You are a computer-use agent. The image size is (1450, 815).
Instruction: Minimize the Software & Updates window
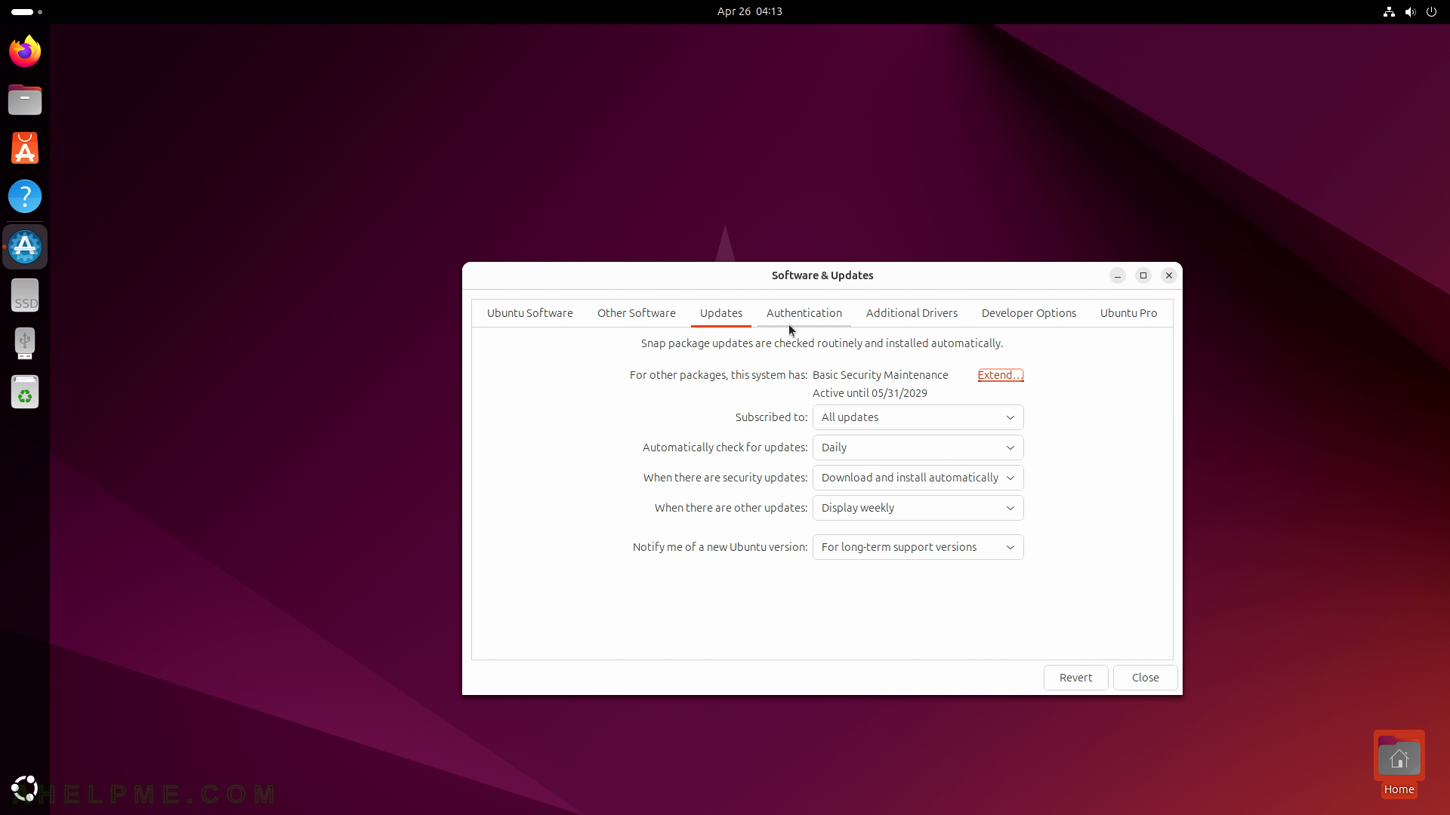coord(1118,275)
